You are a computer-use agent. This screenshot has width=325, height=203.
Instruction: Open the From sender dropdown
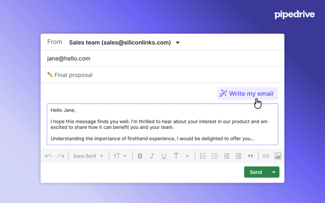pyautogui.click(x=178, y=43)
